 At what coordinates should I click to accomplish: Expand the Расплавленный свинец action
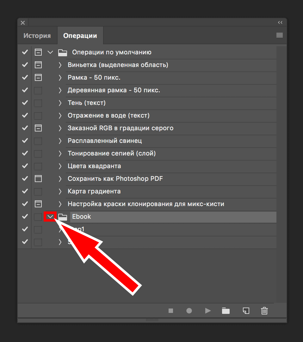pos(60,141)
